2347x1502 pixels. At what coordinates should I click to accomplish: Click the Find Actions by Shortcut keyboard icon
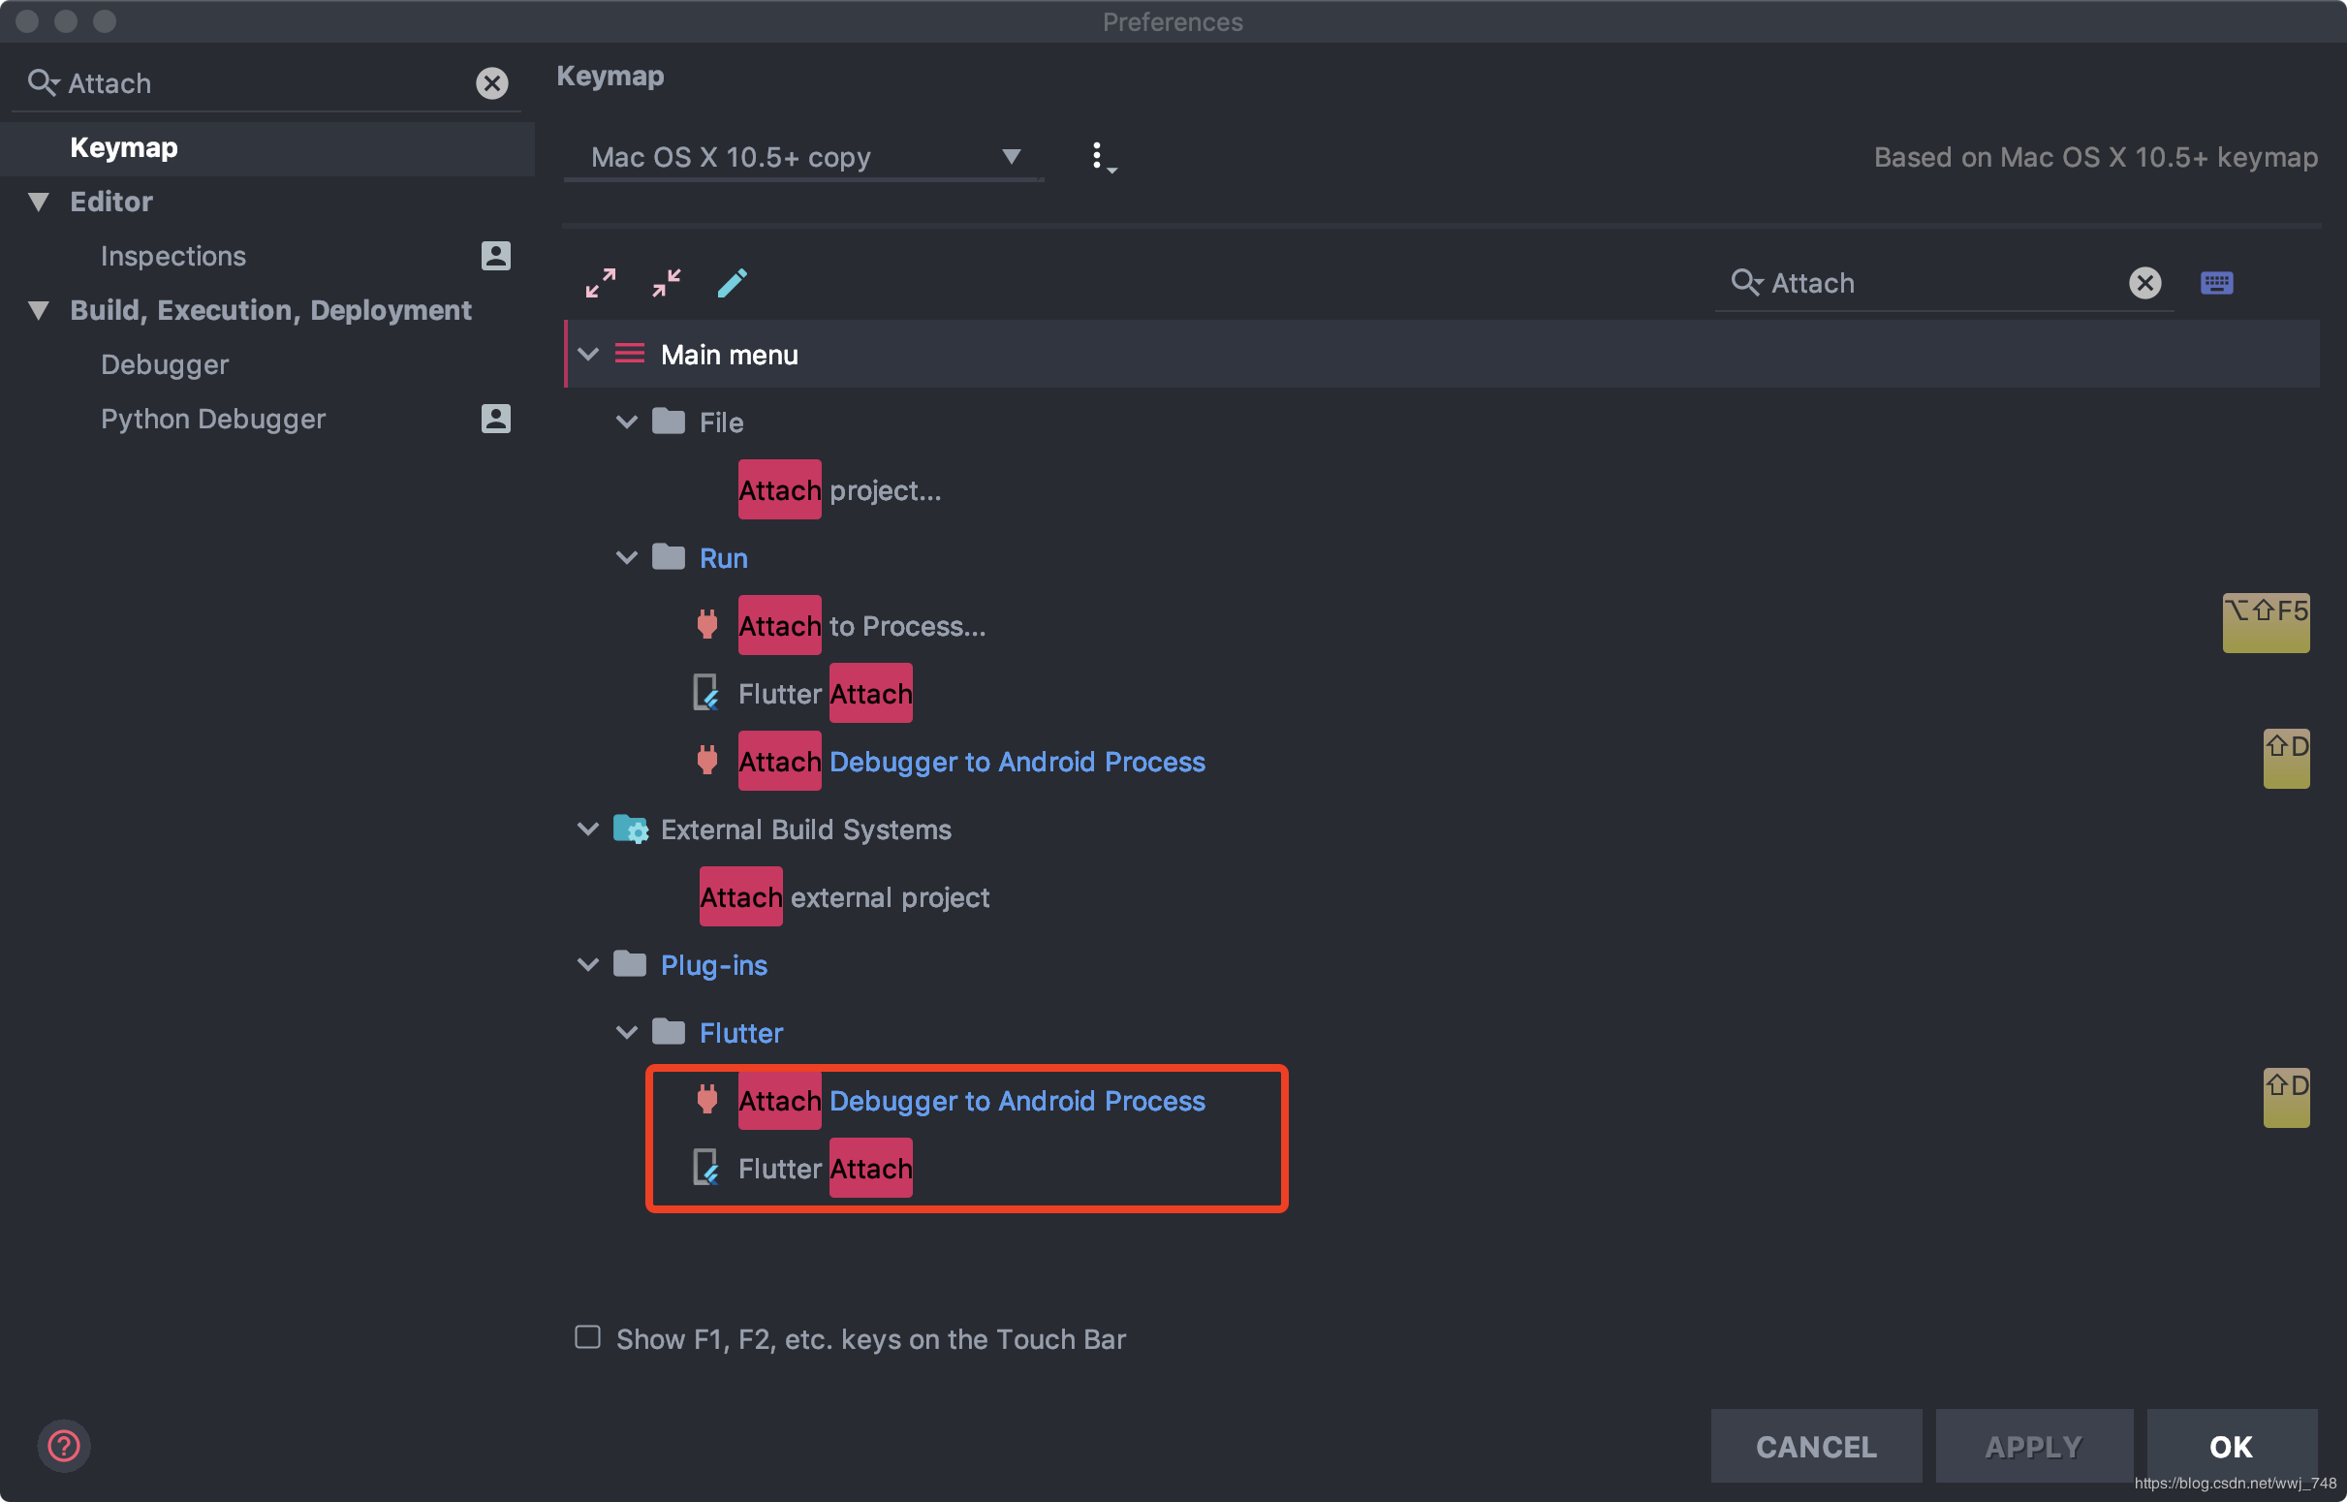click(2215, 283)
